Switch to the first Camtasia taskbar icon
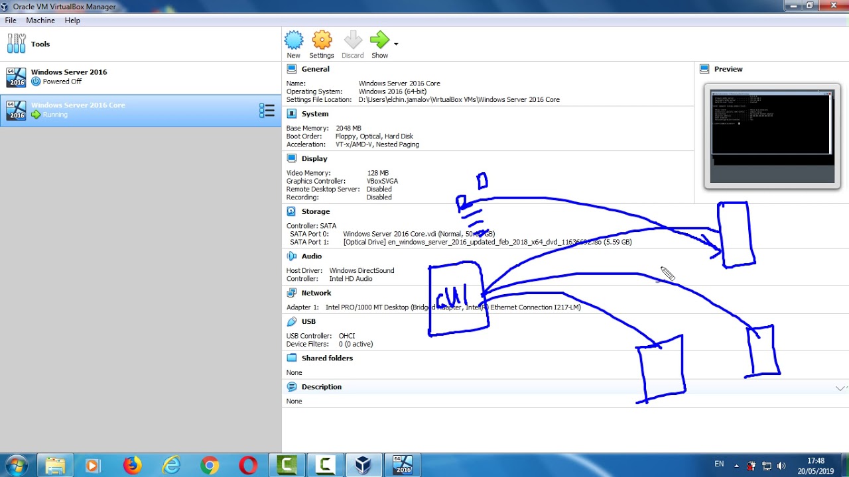The width and height of the screenshot is (849, 477). click(287, 465)
